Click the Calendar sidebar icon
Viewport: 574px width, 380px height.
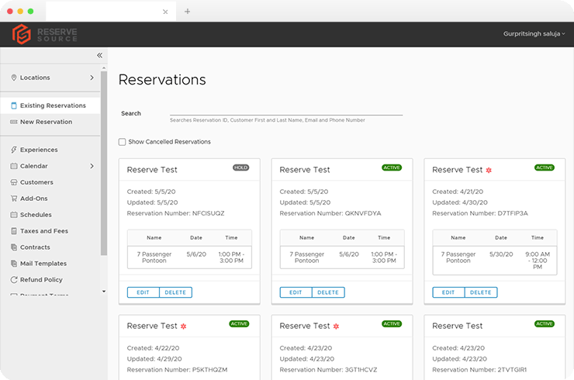click(x=14, y=166)
